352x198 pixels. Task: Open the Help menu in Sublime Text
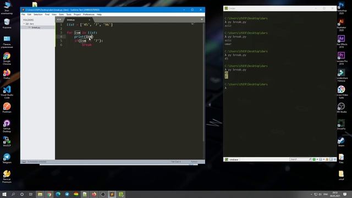click(x=99, y=14)
